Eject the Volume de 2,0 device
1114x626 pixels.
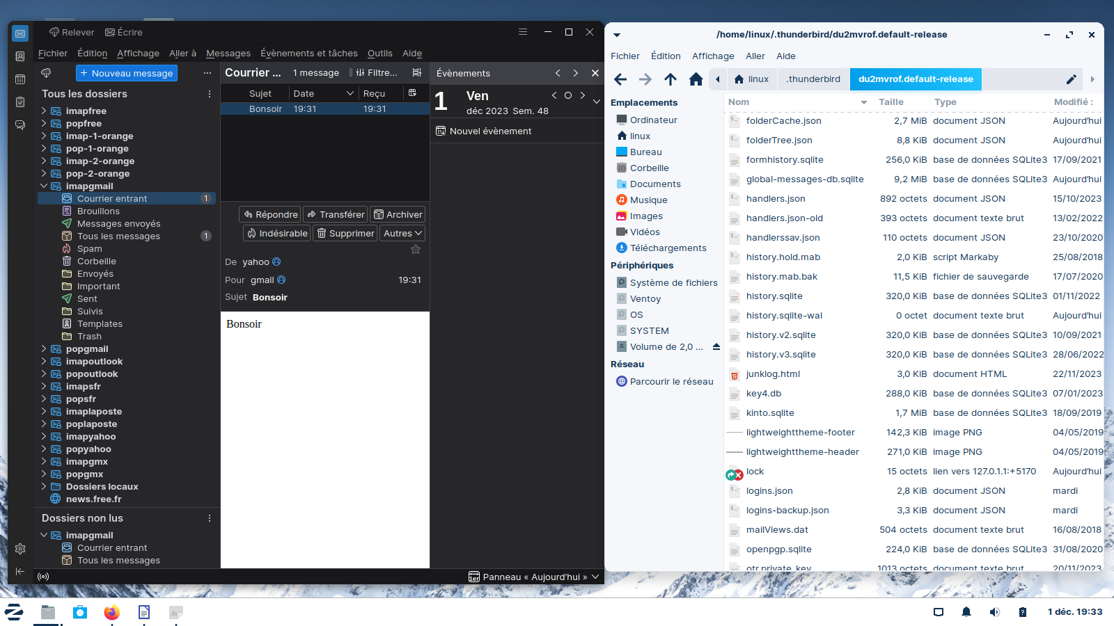pyautogui.click(x=716, y=347)
